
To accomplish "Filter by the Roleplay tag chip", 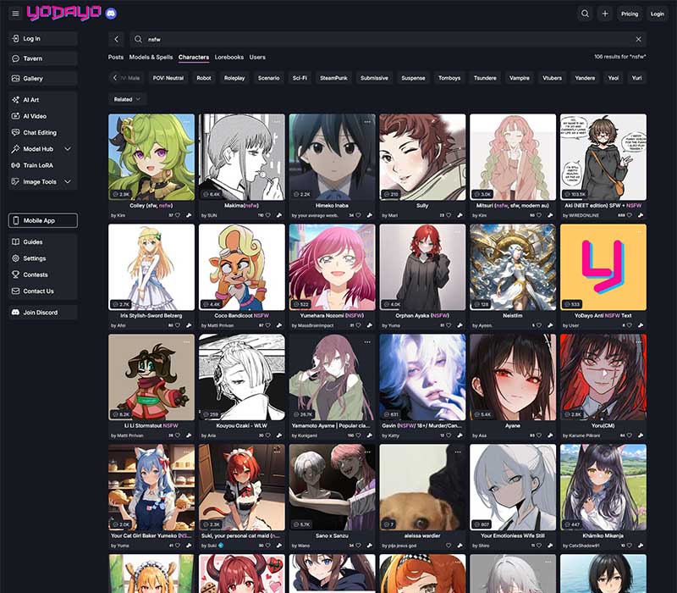I will coord(234,78).
